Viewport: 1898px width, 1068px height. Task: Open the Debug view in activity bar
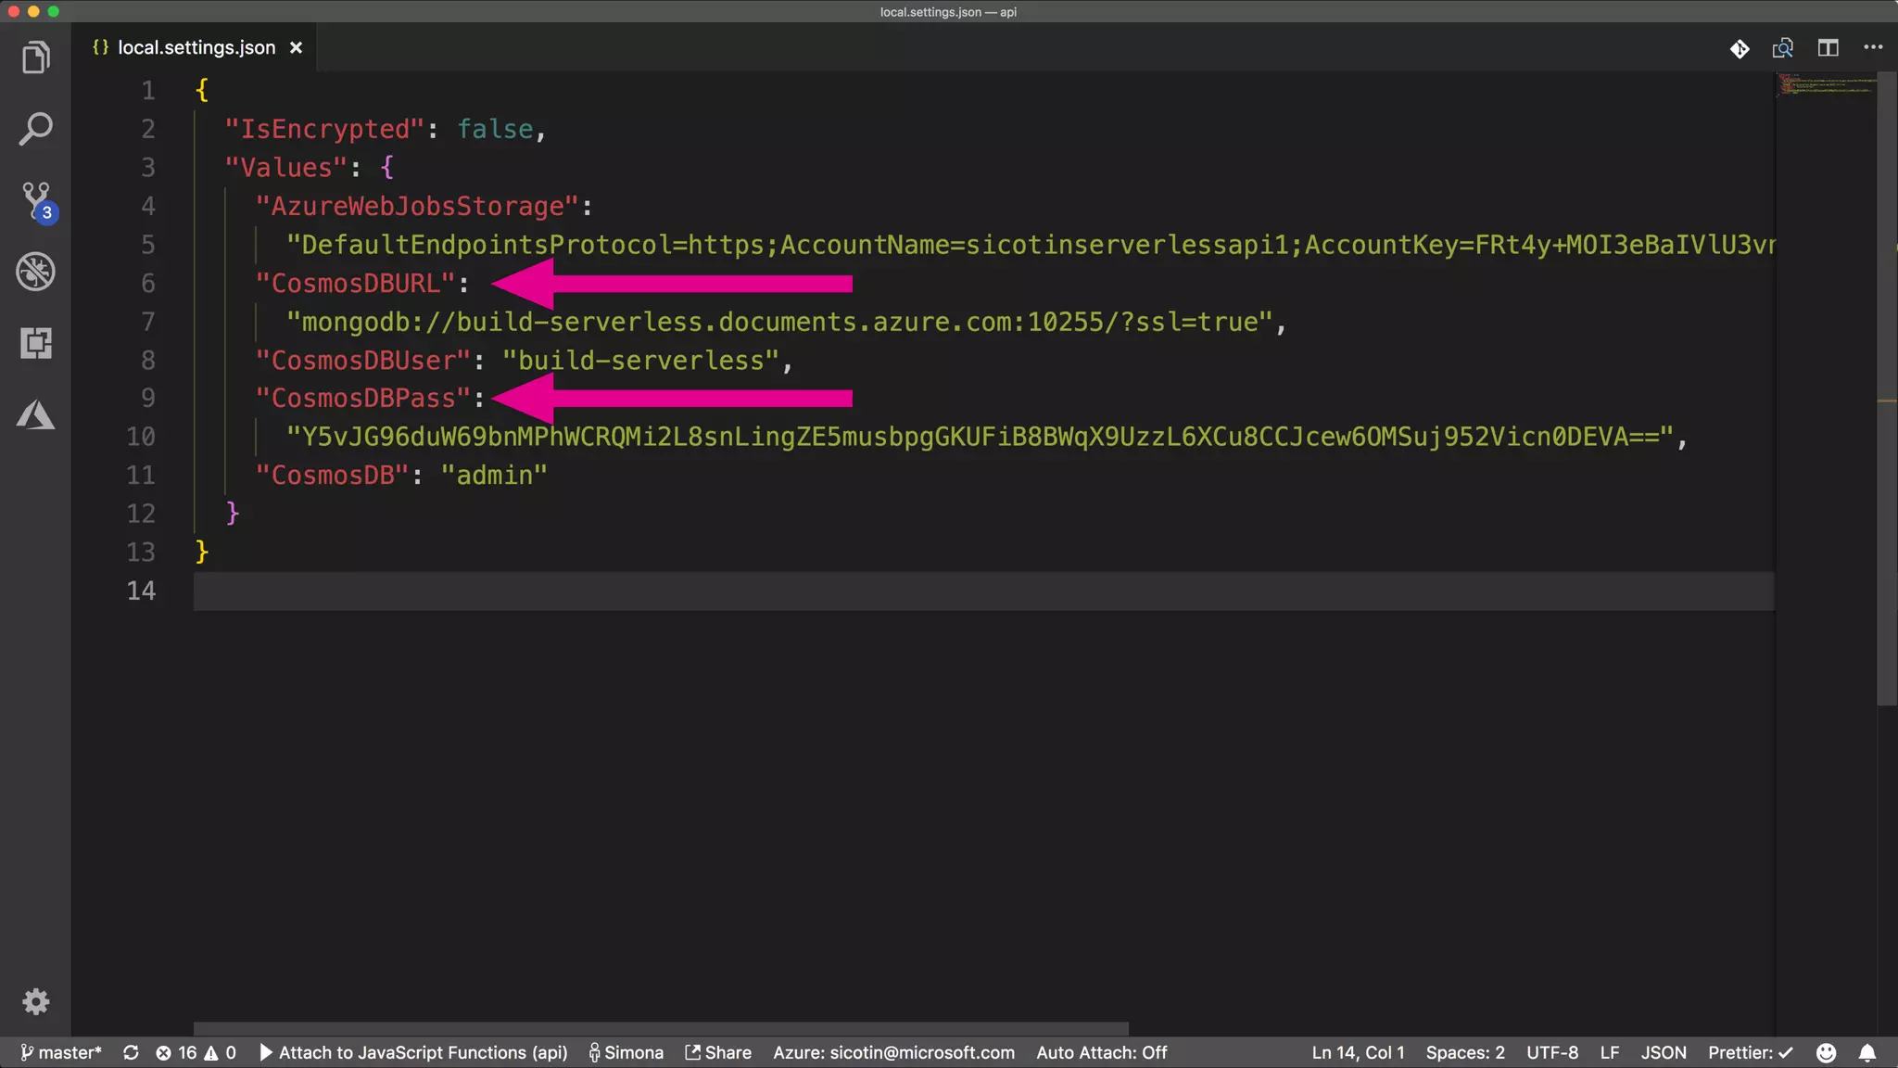pyautogui.click(x=35, y=272)
